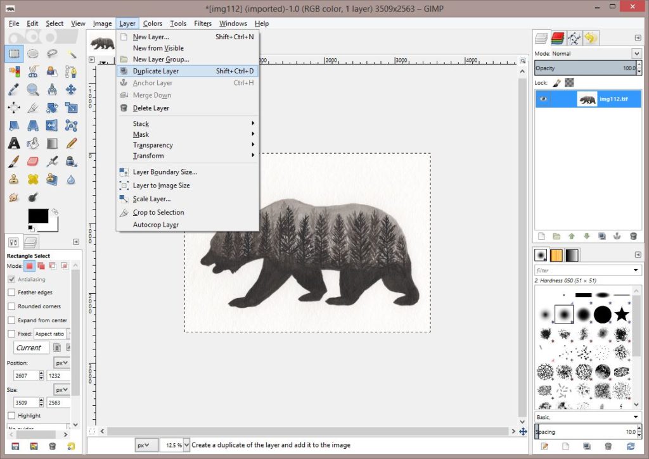This screenshot has height=459, width=649.
Task: Toggle lock pixels brush icon
Action: click(556, 83)
